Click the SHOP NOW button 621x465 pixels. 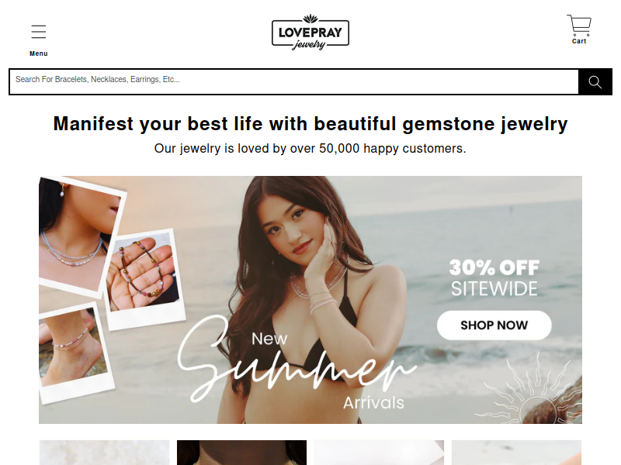coord(494,325)
